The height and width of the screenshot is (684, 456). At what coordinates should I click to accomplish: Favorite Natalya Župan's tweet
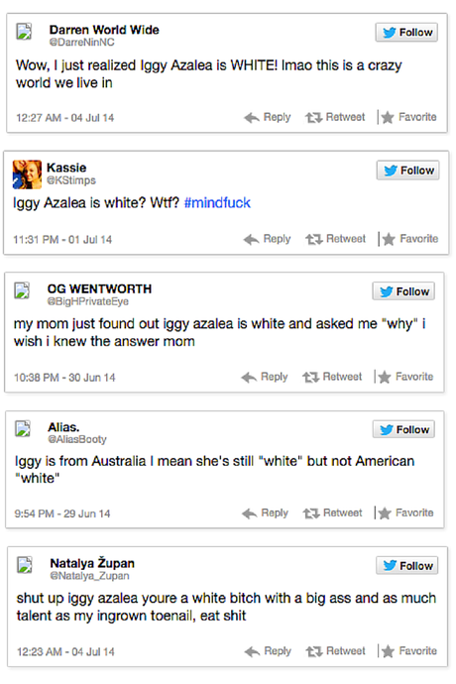[x=409, y=651]
